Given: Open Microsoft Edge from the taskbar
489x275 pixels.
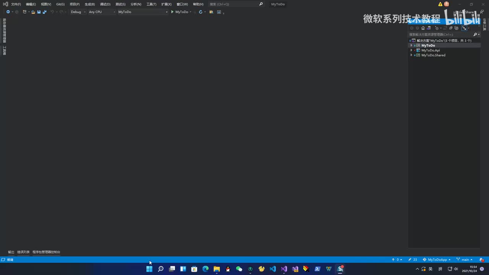Looking at the screenshot, I should [206, 269].
